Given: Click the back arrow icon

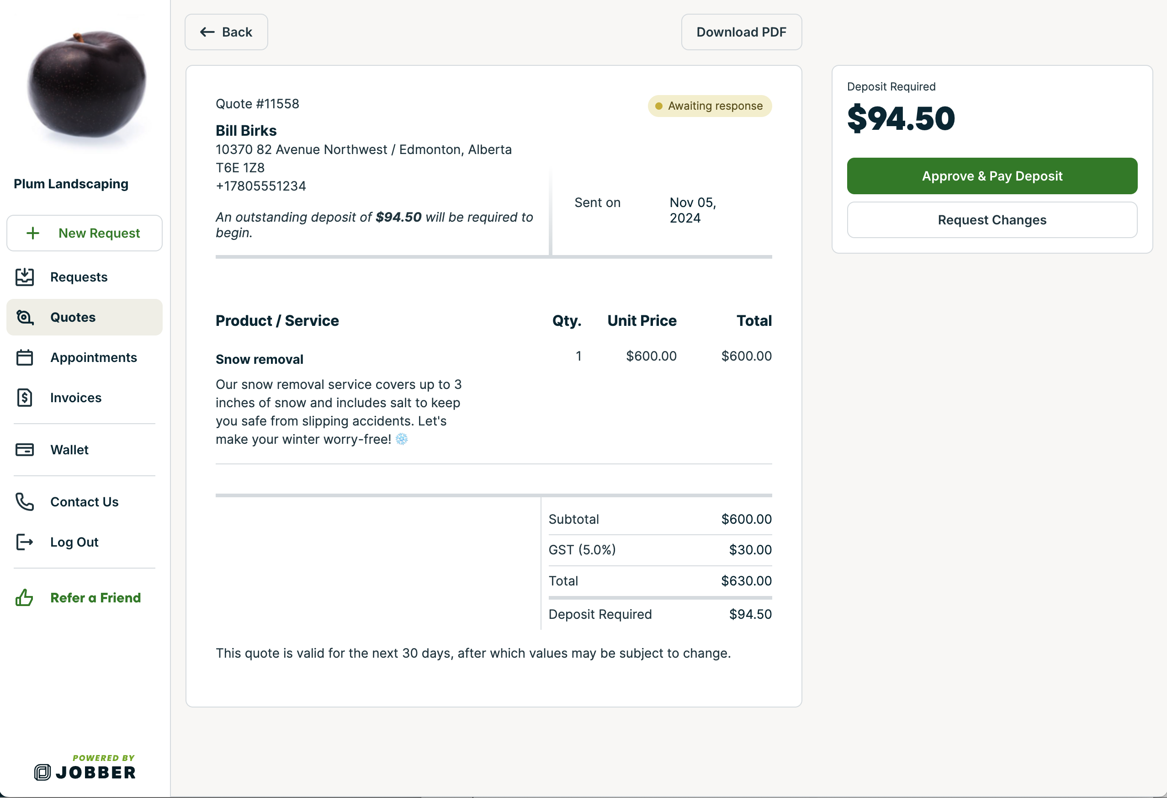Looking at the screenshot, I should click(x=207, y=32).
